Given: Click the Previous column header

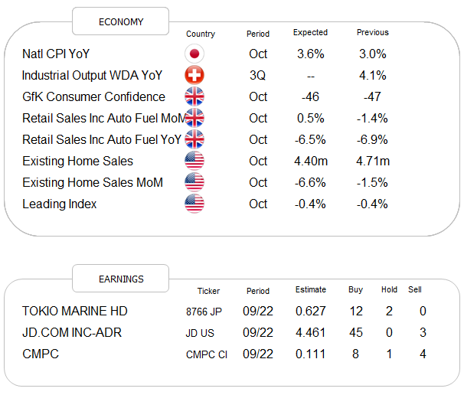Looking at the screenshot, I should tap(373, 32).
